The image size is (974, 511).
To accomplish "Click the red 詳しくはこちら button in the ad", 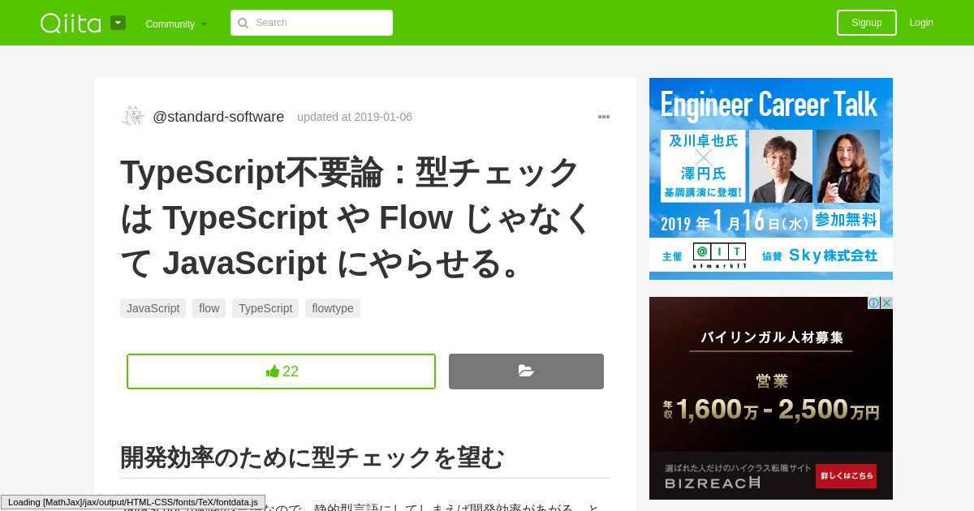I will 846,476.
